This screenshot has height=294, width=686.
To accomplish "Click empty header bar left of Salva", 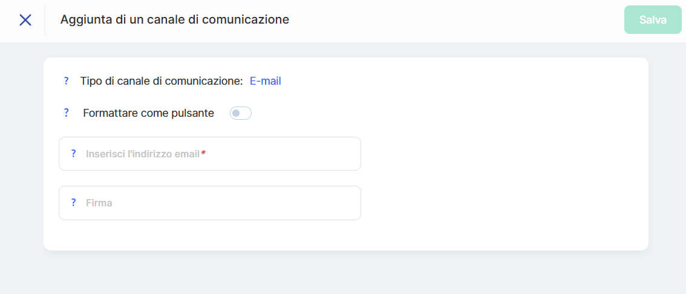I will (x=460, y=20).
